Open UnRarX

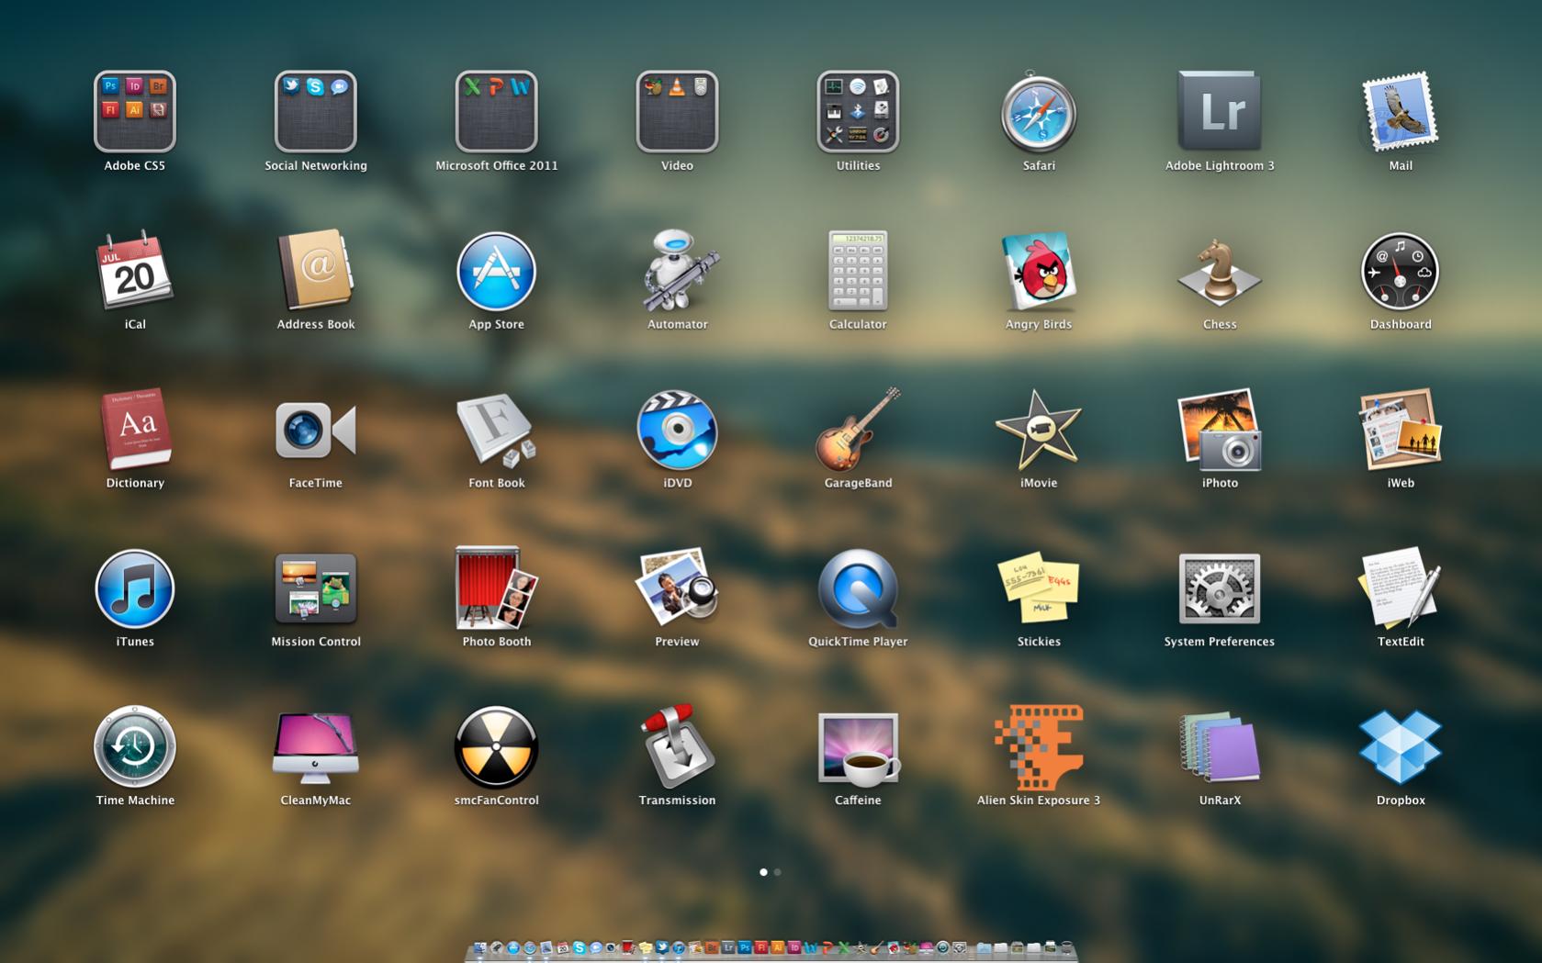(1220, 746)
